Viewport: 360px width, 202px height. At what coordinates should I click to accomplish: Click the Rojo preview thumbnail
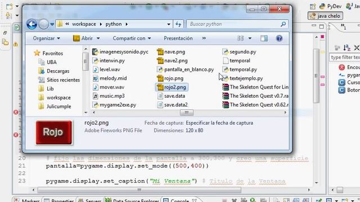[x=54, y=132]
